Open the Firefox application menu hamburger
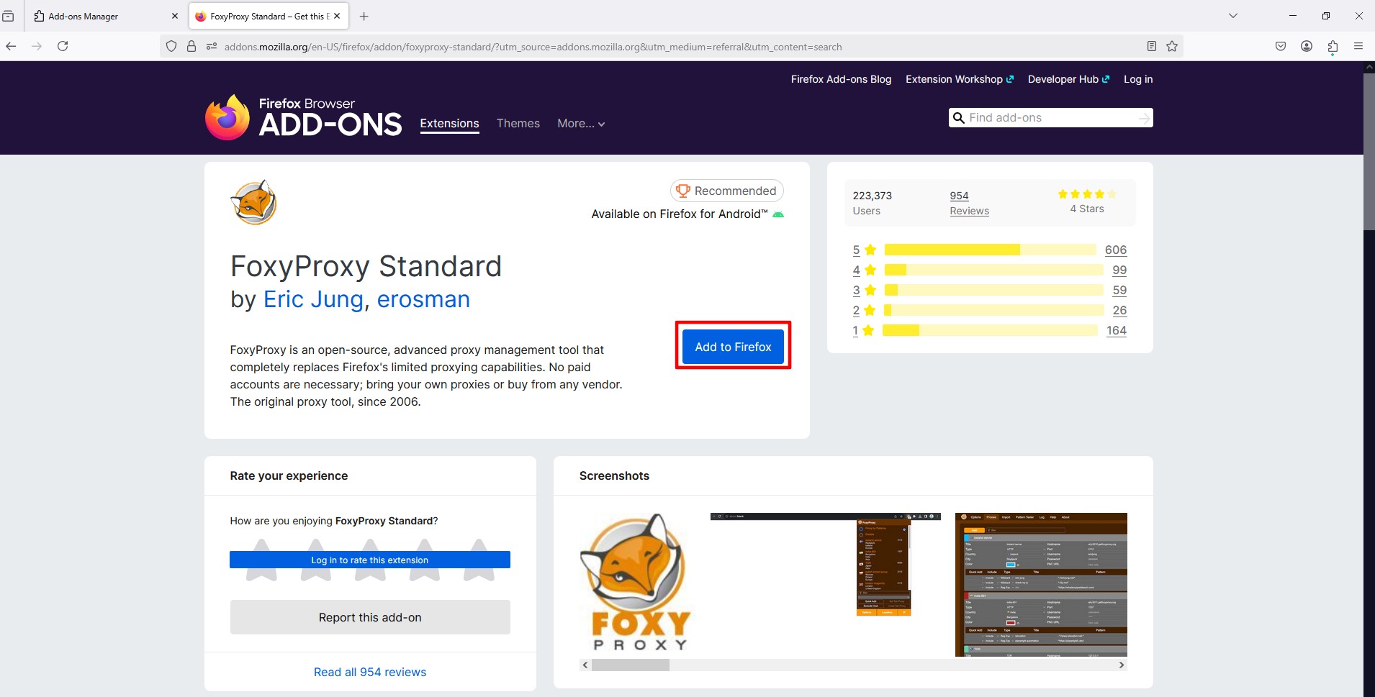This screenshot has height=697, width=1375. pos(1358,46)
